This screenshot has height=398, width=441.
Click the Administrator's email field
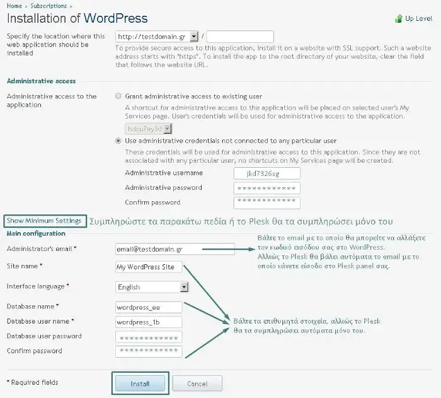pos(175,249)
